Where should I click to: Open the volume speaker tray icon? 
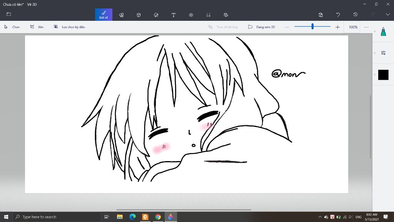351,217
